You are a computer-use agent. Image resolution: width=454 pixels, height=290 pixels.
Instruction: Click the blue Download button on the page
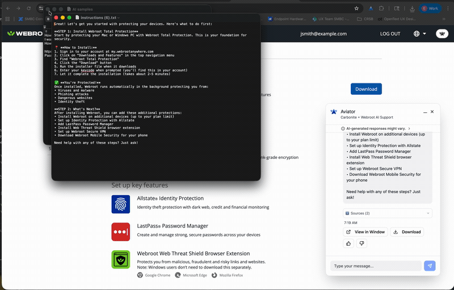coord(366,89)
